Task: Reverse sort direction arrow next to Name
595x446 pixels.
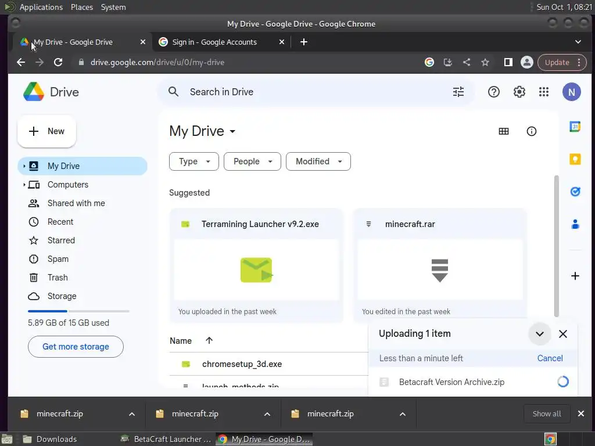Action: coord(209,340)
